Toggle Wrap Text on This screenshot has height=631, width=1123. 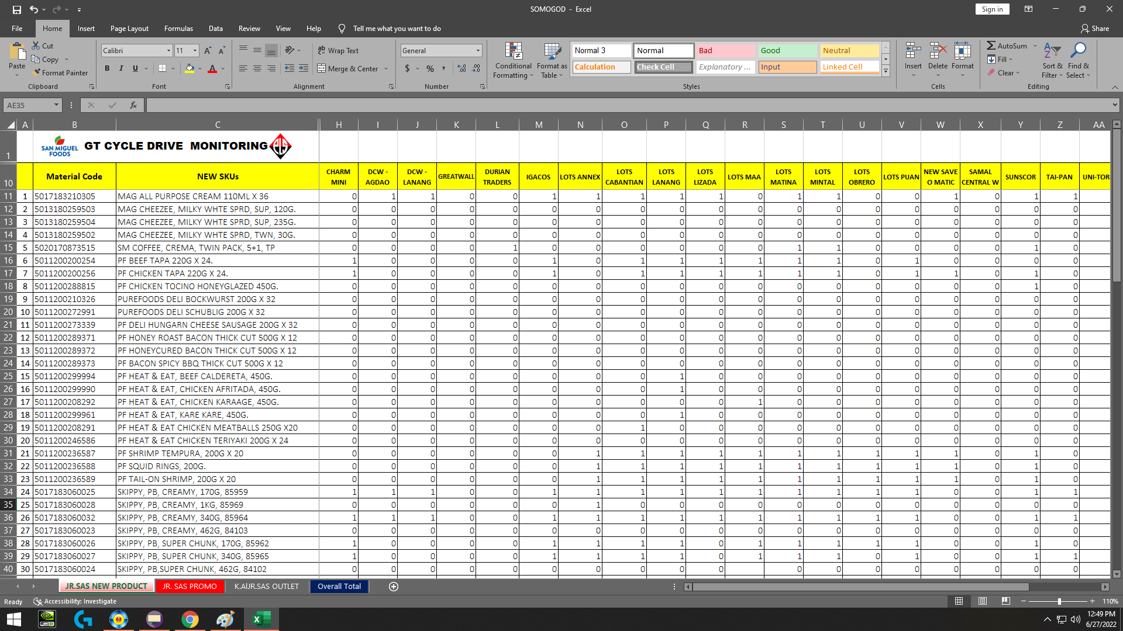coord(338,50)
